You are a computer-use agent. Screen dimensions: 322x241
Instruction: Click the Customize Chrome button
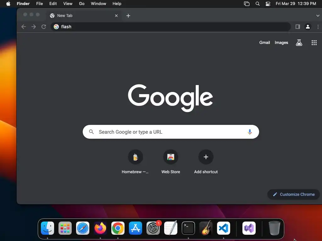293,195
